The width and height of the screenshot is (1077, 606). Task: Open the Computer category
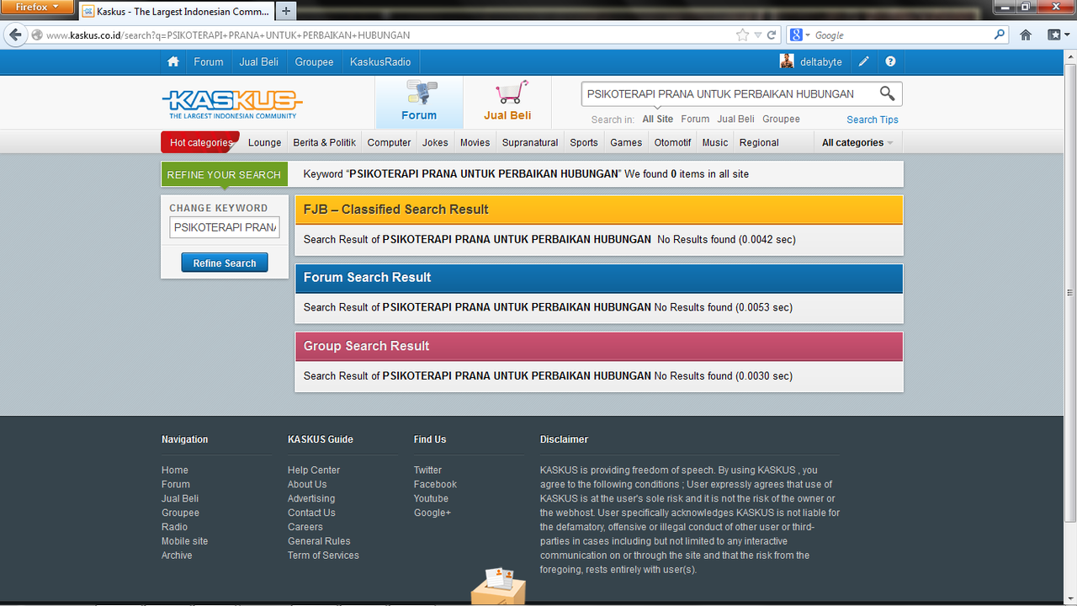[x=389, y=142]
